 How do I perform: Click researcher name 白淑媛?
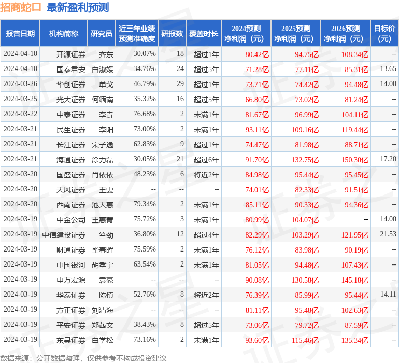pyautogui.click(x=103, y=69)
